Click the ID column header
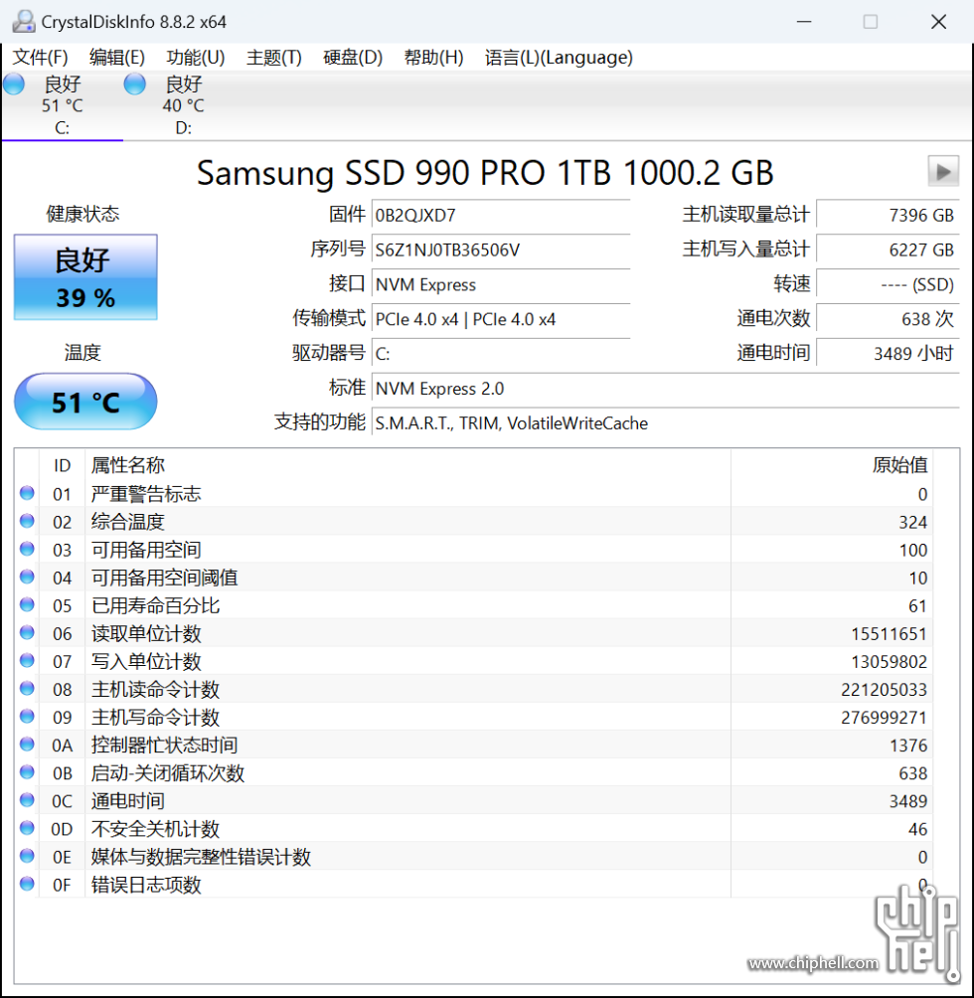974x998 pixels. coord(62,465)
